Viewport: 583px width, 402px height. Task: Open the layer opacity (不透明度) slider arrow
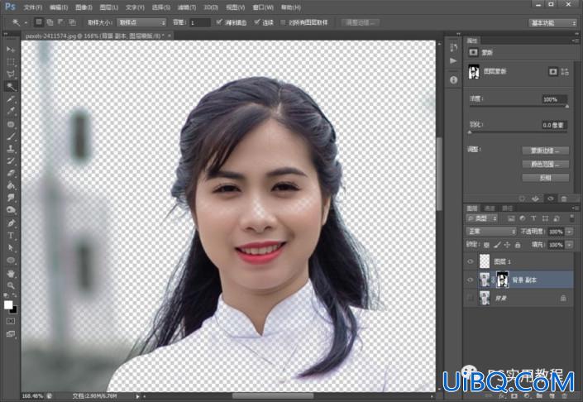[x=569, y=232]
